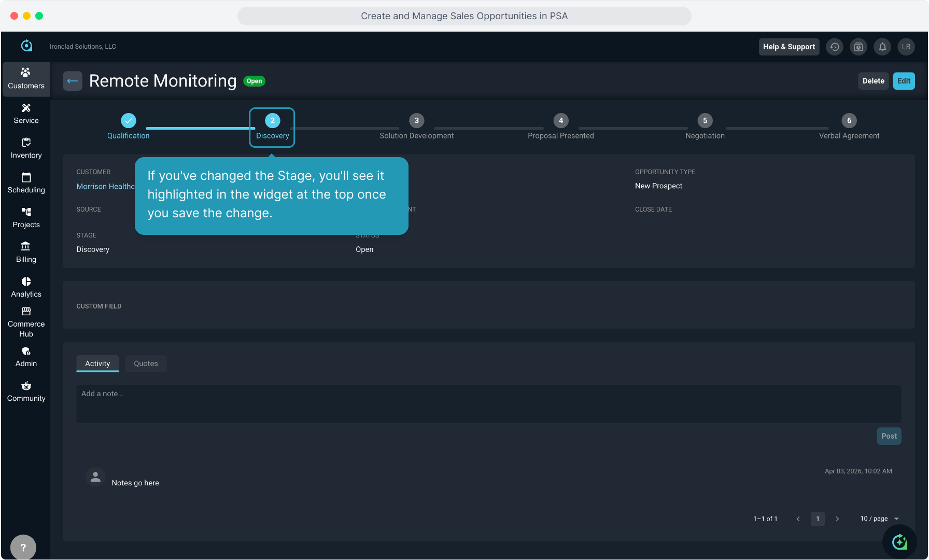Switch to the Quotes tab
Screen dimensions: 929x560
click(x=146, y=363)
